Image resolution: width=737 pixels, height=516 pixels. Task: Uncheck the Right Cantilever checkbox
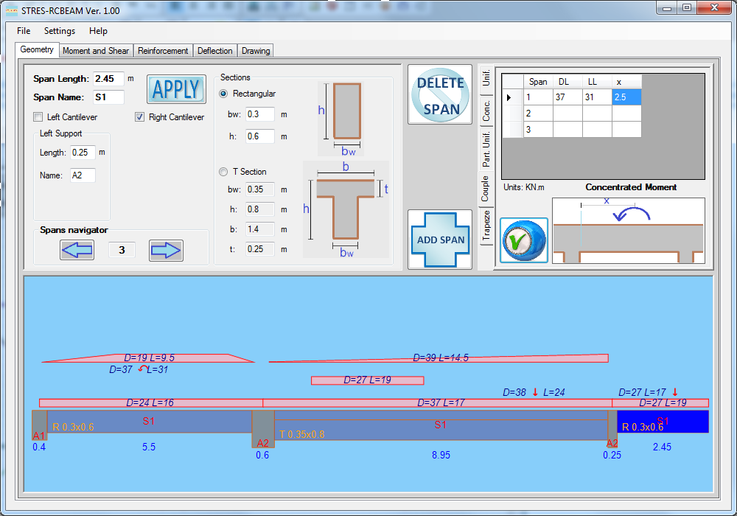point(139,117)
